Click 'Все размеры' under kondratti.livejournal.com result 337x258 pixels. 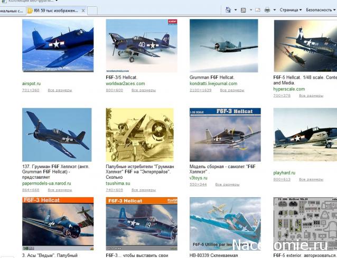click(227, 90)
